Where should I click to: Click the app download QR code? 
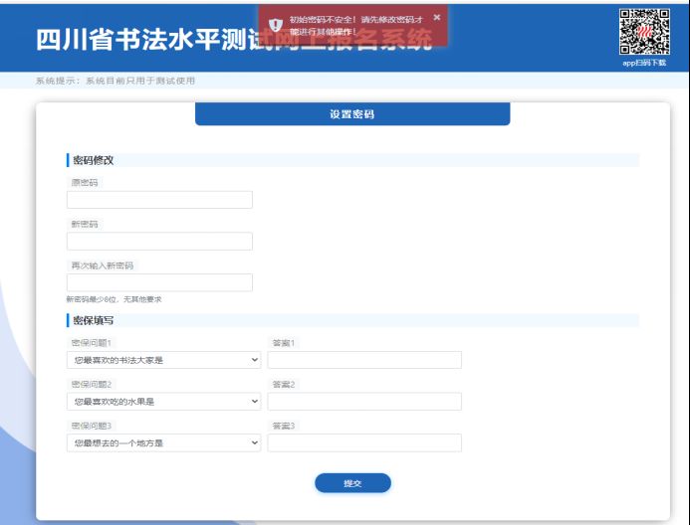point(644,32)
